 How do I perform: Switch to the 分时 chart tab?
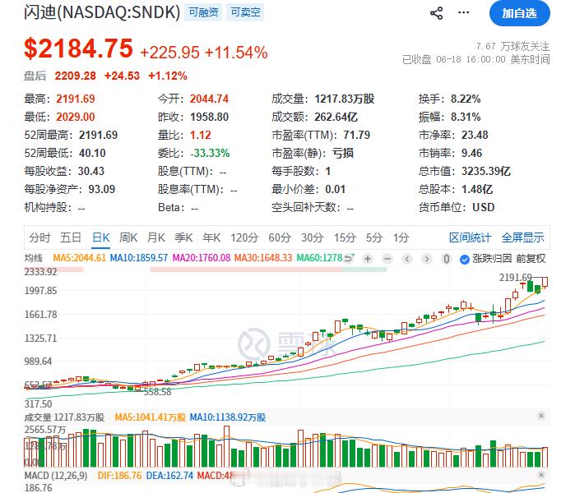click(x=39, y=237)
